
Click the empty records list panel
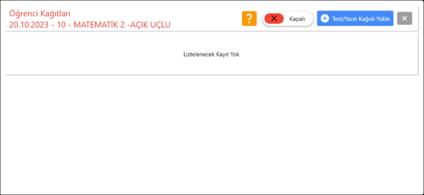(212, 54)
